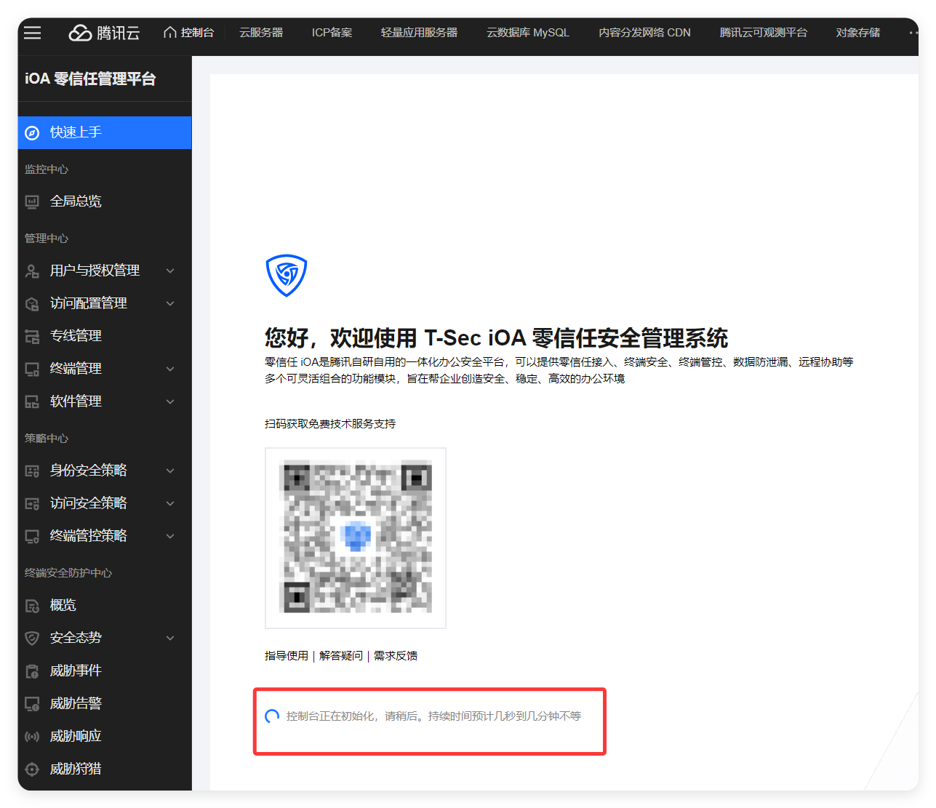
Task: Open 对象存储 in top navigation
Action: [857, 33]
